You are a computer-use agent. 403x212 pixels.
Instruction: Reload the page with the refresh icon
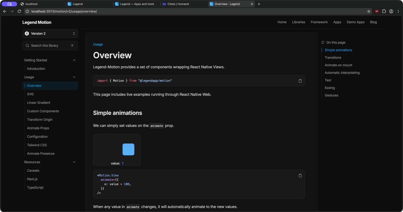tap(19, 11)
